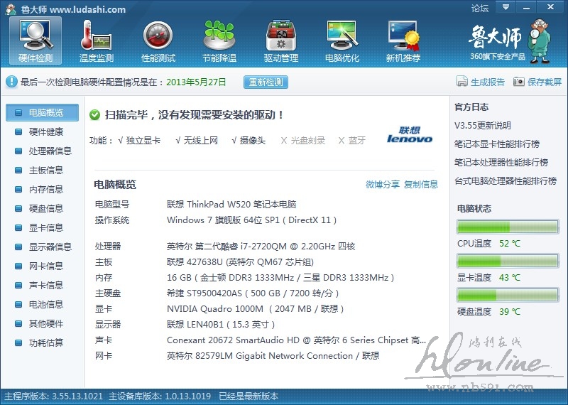This screenshot has height=405, width=568.
Task: Click the Lenovo 联想 brand logo
Action: click(410, 134)
